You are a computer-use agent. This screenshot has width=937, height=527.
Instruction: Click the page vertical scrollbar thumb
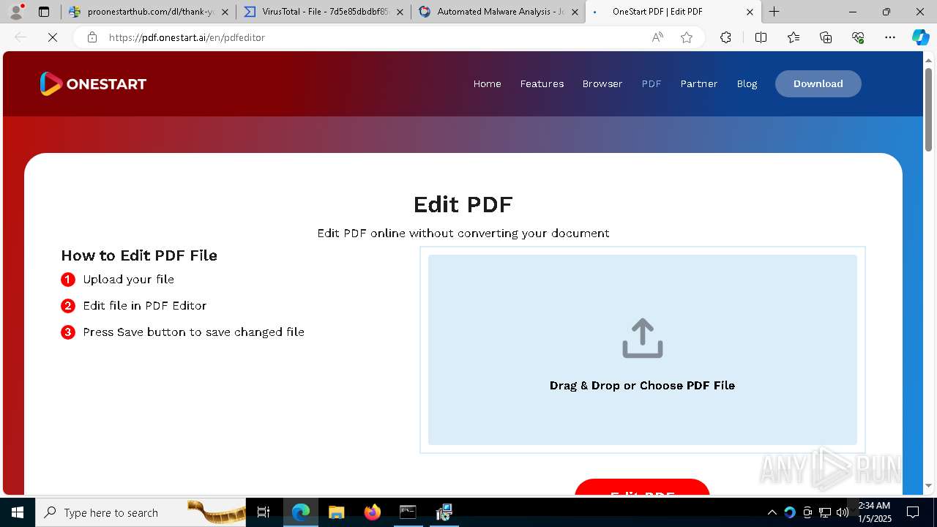(928, 108)
